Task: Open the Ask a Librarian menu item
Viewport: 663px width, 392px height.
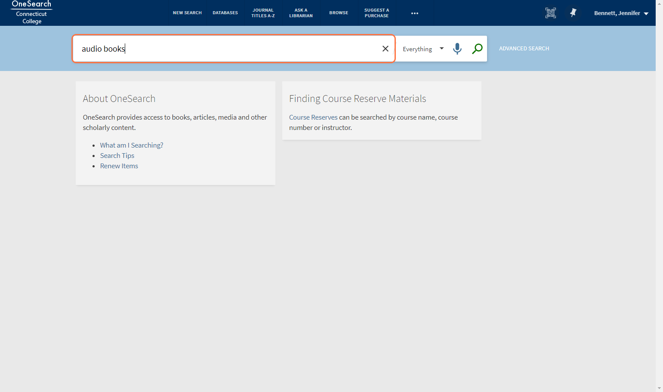Action: point(301,13)
